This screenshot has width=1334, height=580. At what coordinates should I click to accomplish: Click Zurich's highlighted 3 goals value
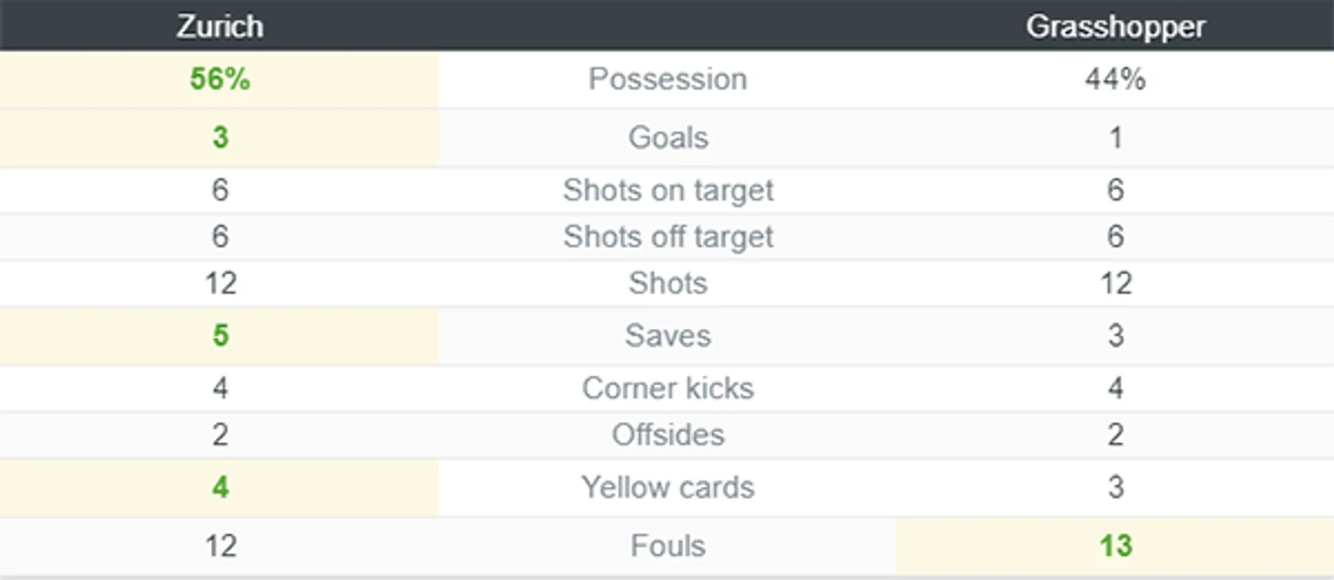coord(219,138)
